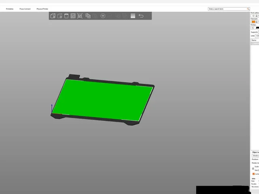259x194 pixels.
Task: Click the 'Scale' label
Action: point(257,167)
